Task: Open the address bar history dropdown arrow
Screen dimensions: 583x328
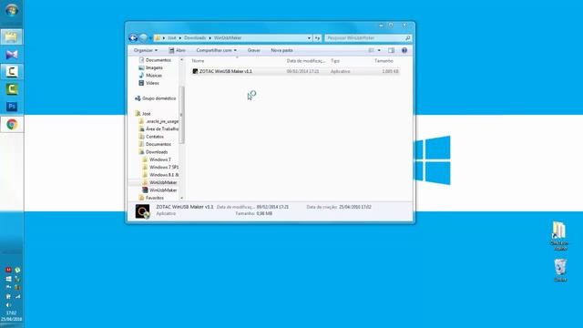Action: click(309, 38)
